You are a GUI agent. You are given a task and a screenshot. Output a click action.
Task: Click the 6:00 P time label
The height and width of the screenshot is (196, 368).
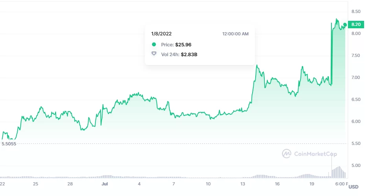tap(342, 184)
